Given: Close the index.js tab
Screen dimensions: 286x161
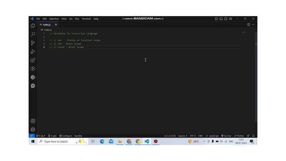Looking at the screenshot, I should click(x=56, y=25).
